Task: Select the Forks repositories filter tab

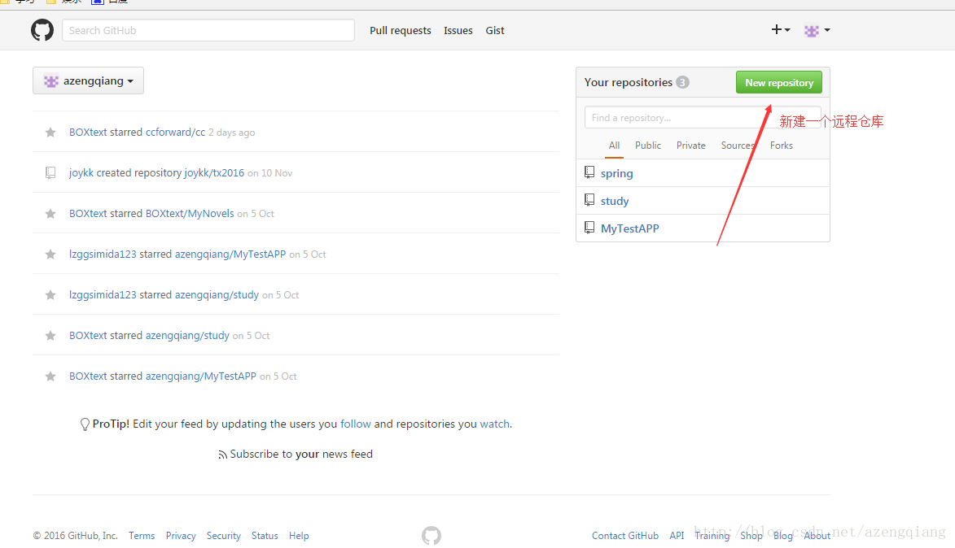Action: coord(781,146)
